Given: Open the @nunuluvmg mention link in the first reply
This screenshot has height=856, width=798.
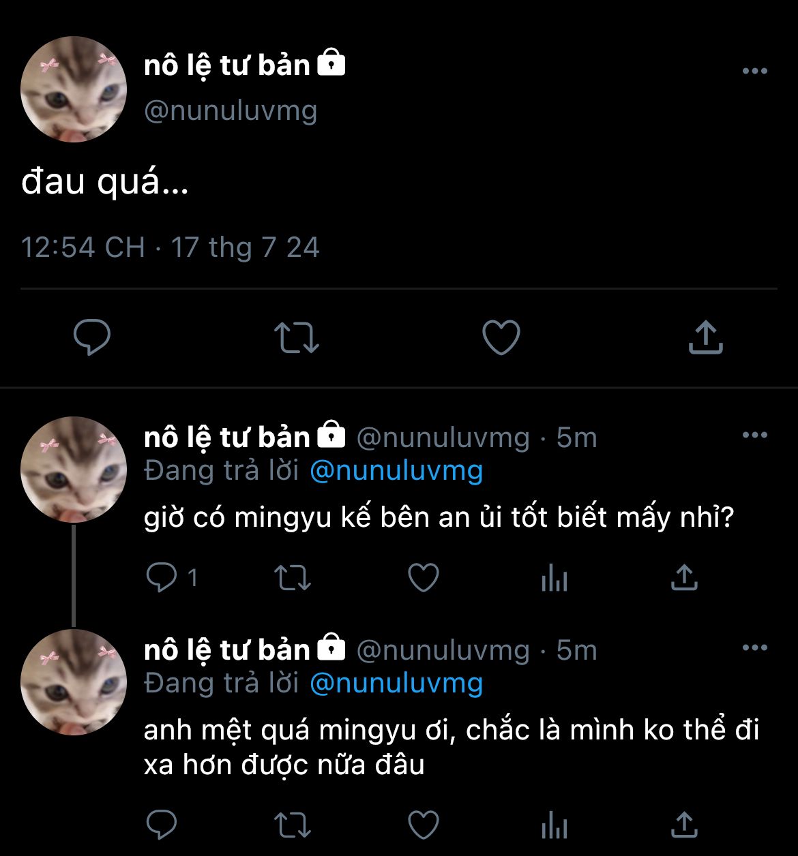Looking at the screenshot, I should pos(396,471).
